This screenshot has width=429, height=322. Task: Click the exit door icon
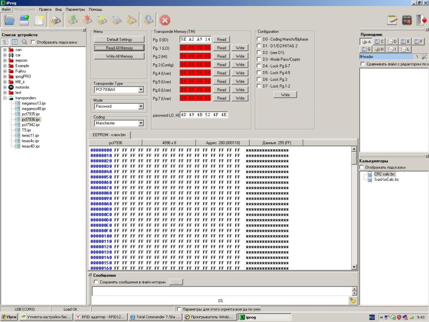pyautogui.click(x=421, y=20)
